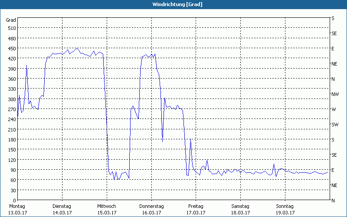Select the Freitag 17.03.17 date label
The width and height of the screenshot is (347, 217).
point(196,209)
